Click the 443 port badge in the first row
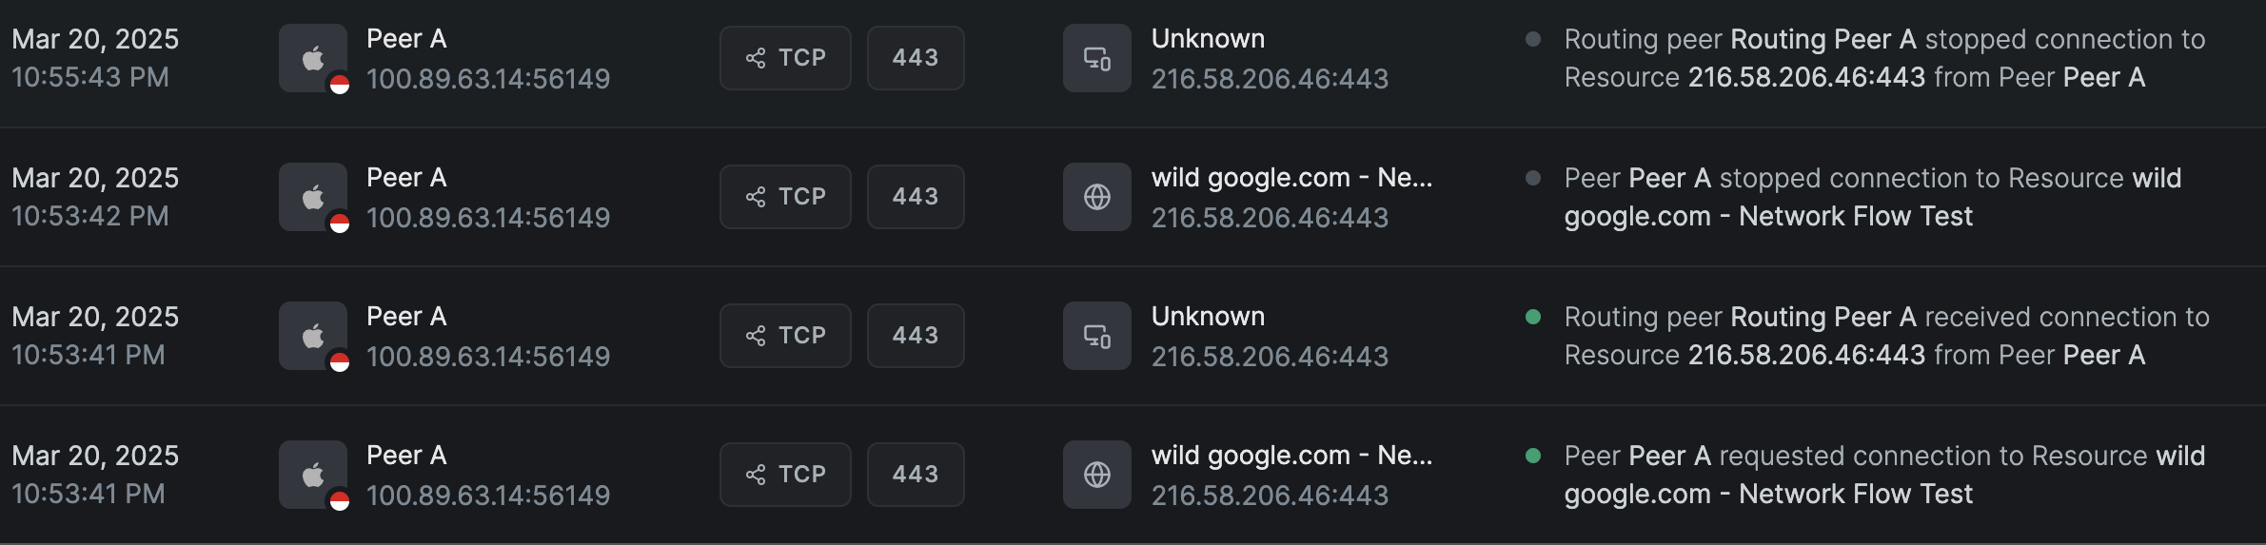 [916, 58]
